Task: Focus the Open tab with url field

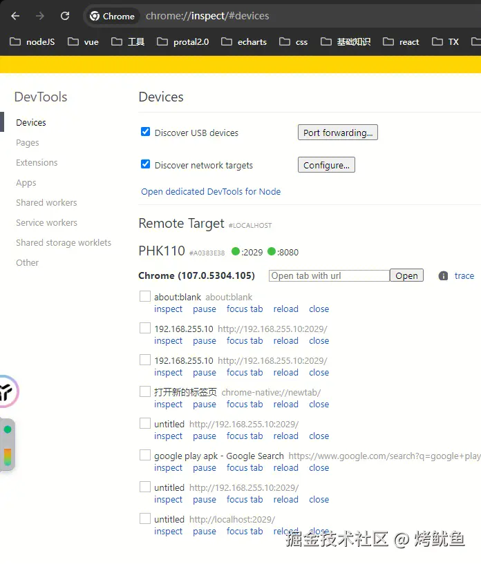Action: pyautogui.click(x=329, y=276)
